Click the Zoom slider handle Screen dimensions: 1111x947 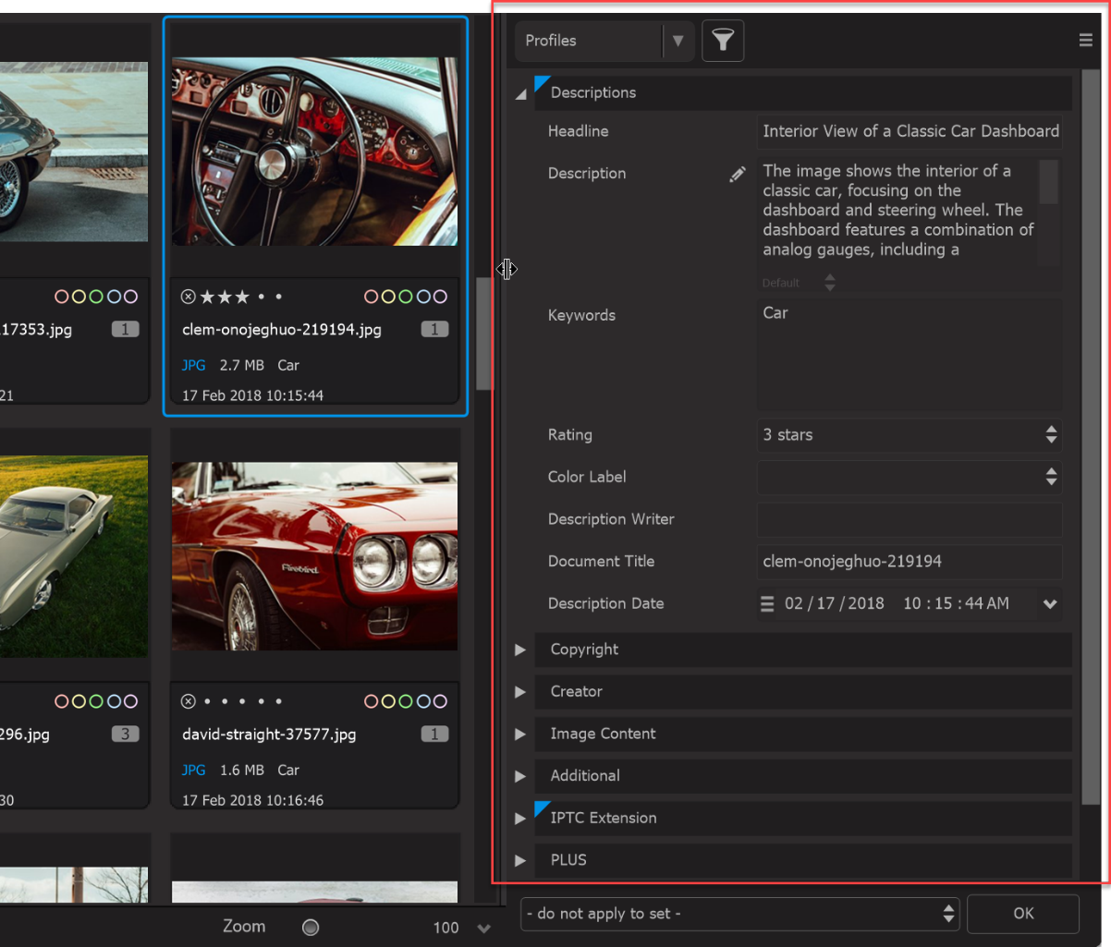[x=311, y=928]
